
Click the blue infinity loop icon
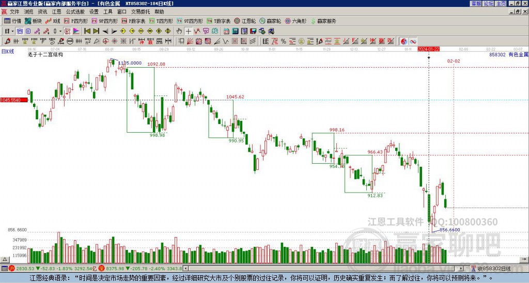[413, 41]
